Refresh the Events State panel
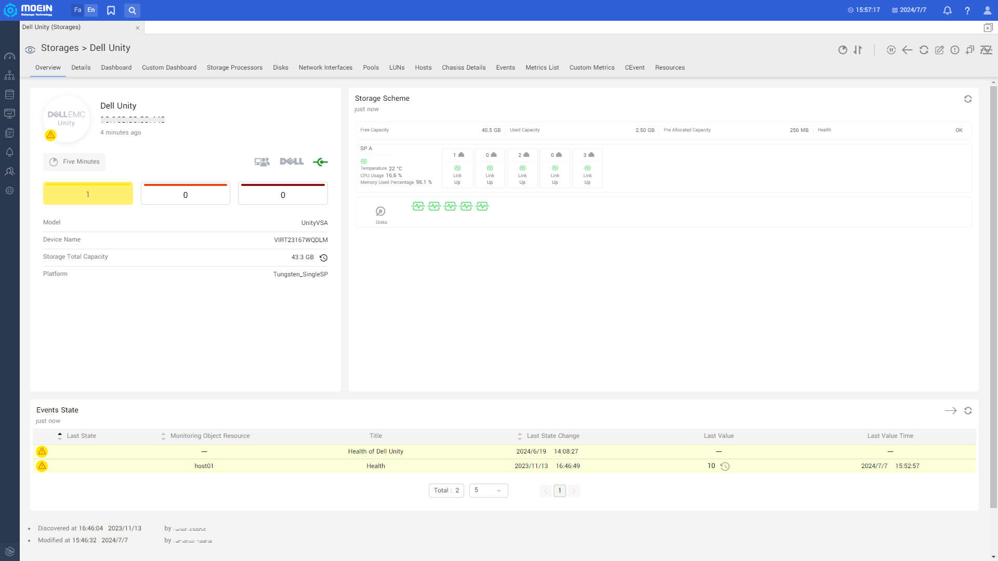 968,410
